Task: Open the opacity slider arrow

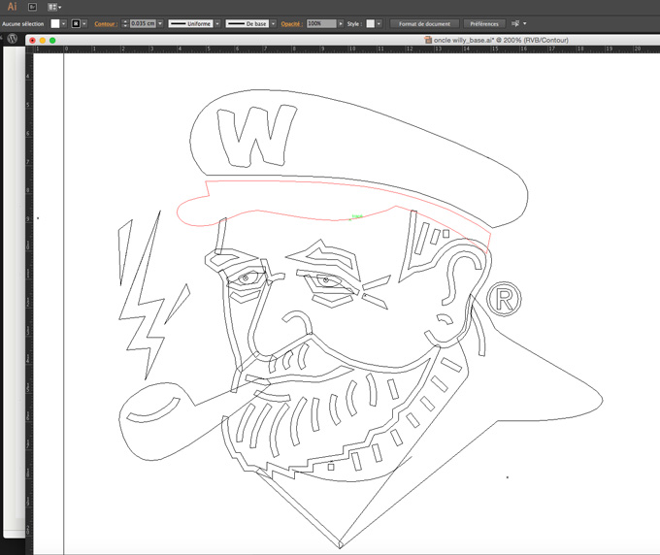Action: 341,23
